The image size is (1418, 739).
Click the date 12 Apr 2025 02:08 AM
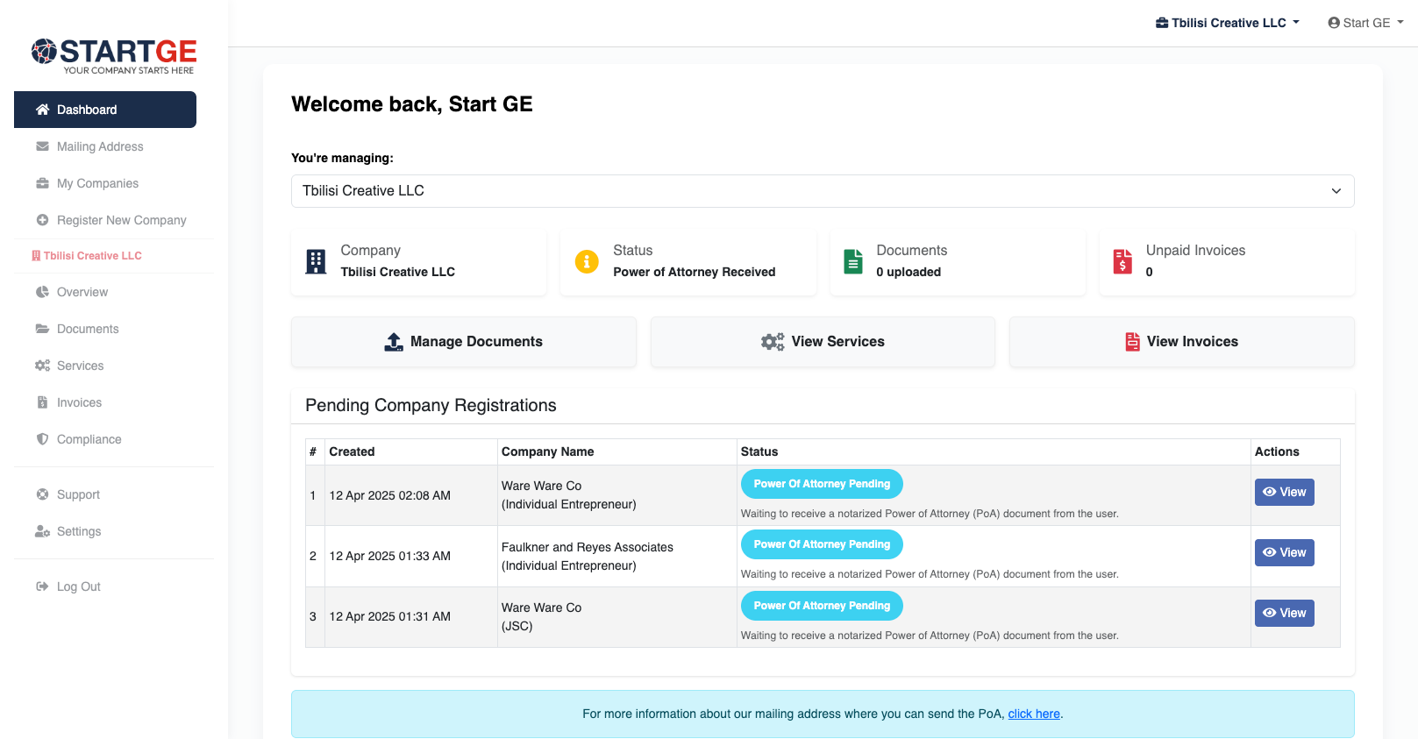[x=389, y=495]
